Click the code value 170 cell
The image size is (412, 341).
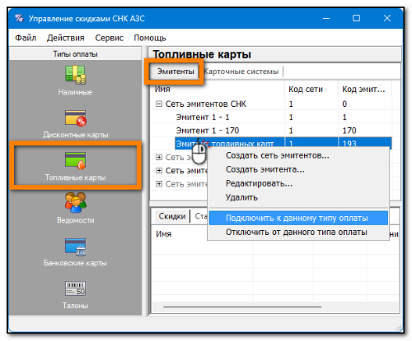[x=349, y=131]
